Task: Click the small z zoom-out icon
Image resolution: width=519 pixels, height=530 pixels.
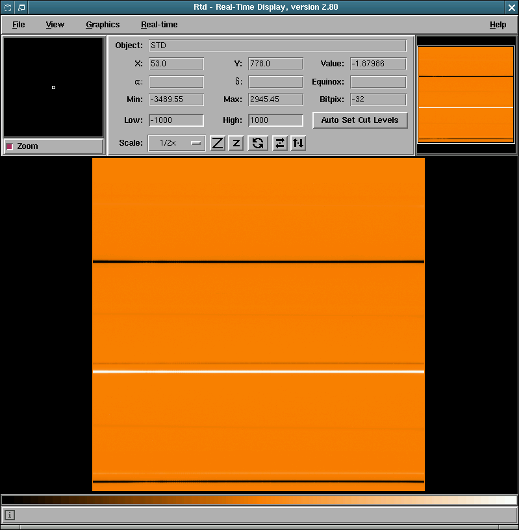Action: 236,143
